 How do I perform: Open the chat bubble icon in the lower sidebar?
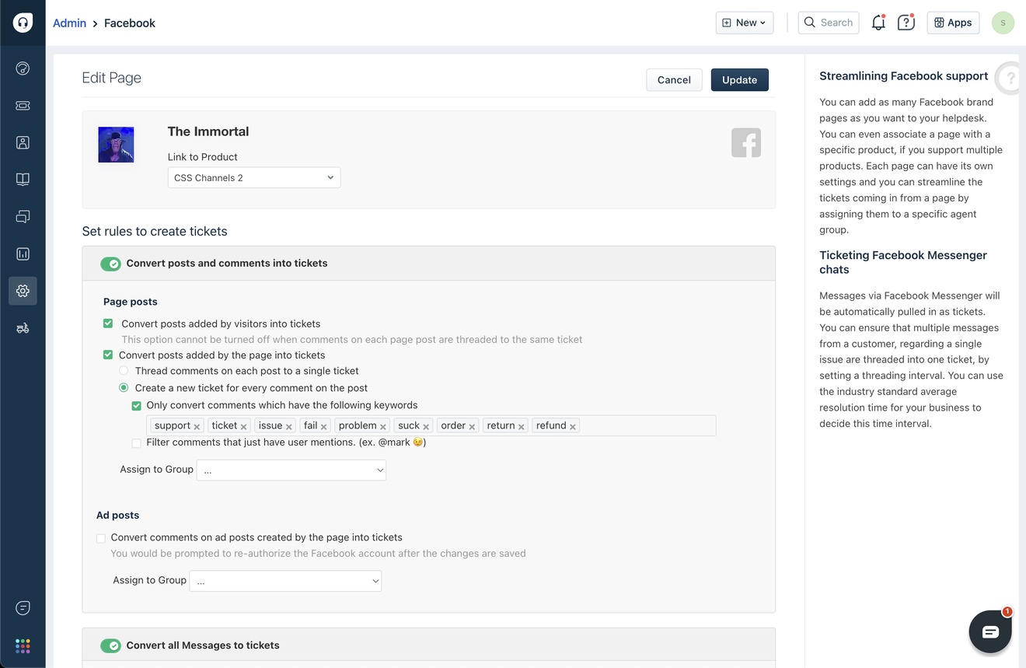23,608
